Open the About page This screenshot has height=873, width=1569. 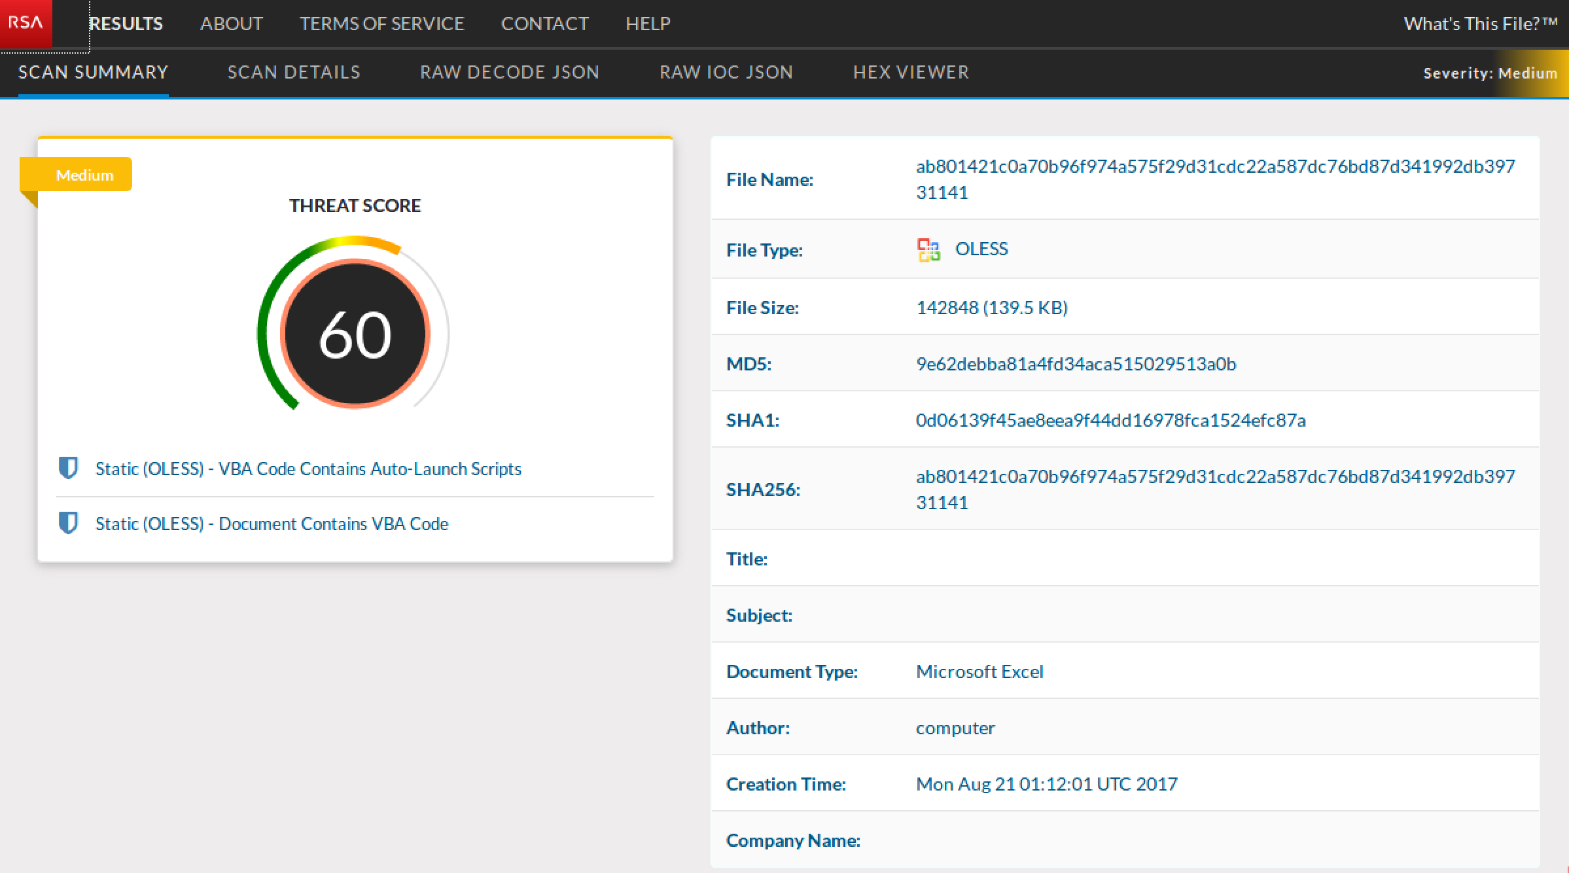pos(231,24)
